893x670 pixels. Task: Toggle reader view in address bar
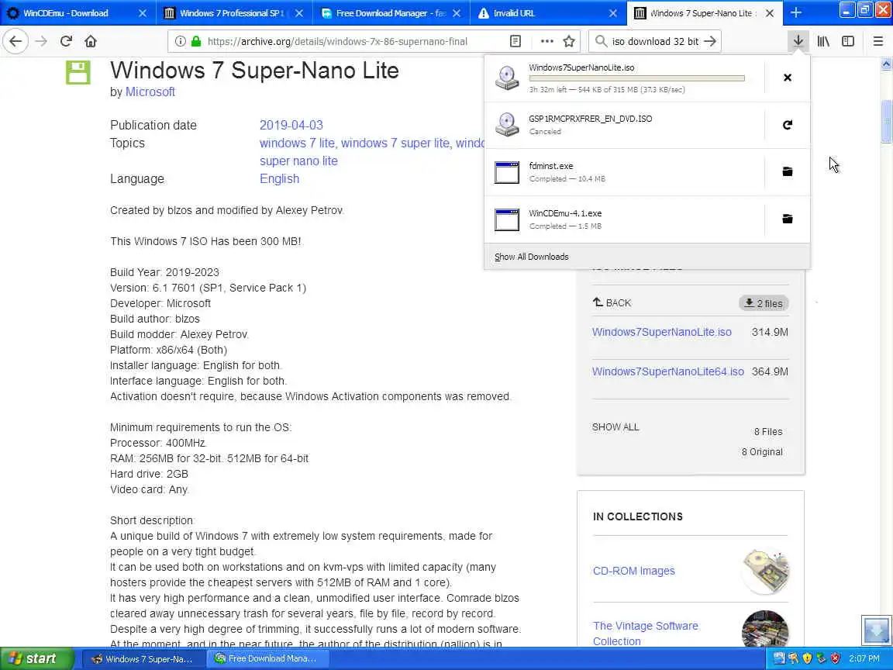[515, 41]
